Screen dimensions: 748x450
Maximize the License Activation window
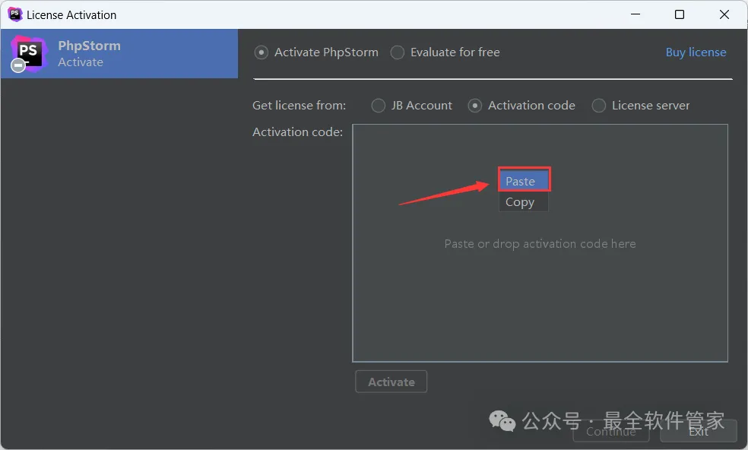click(680, 14)
